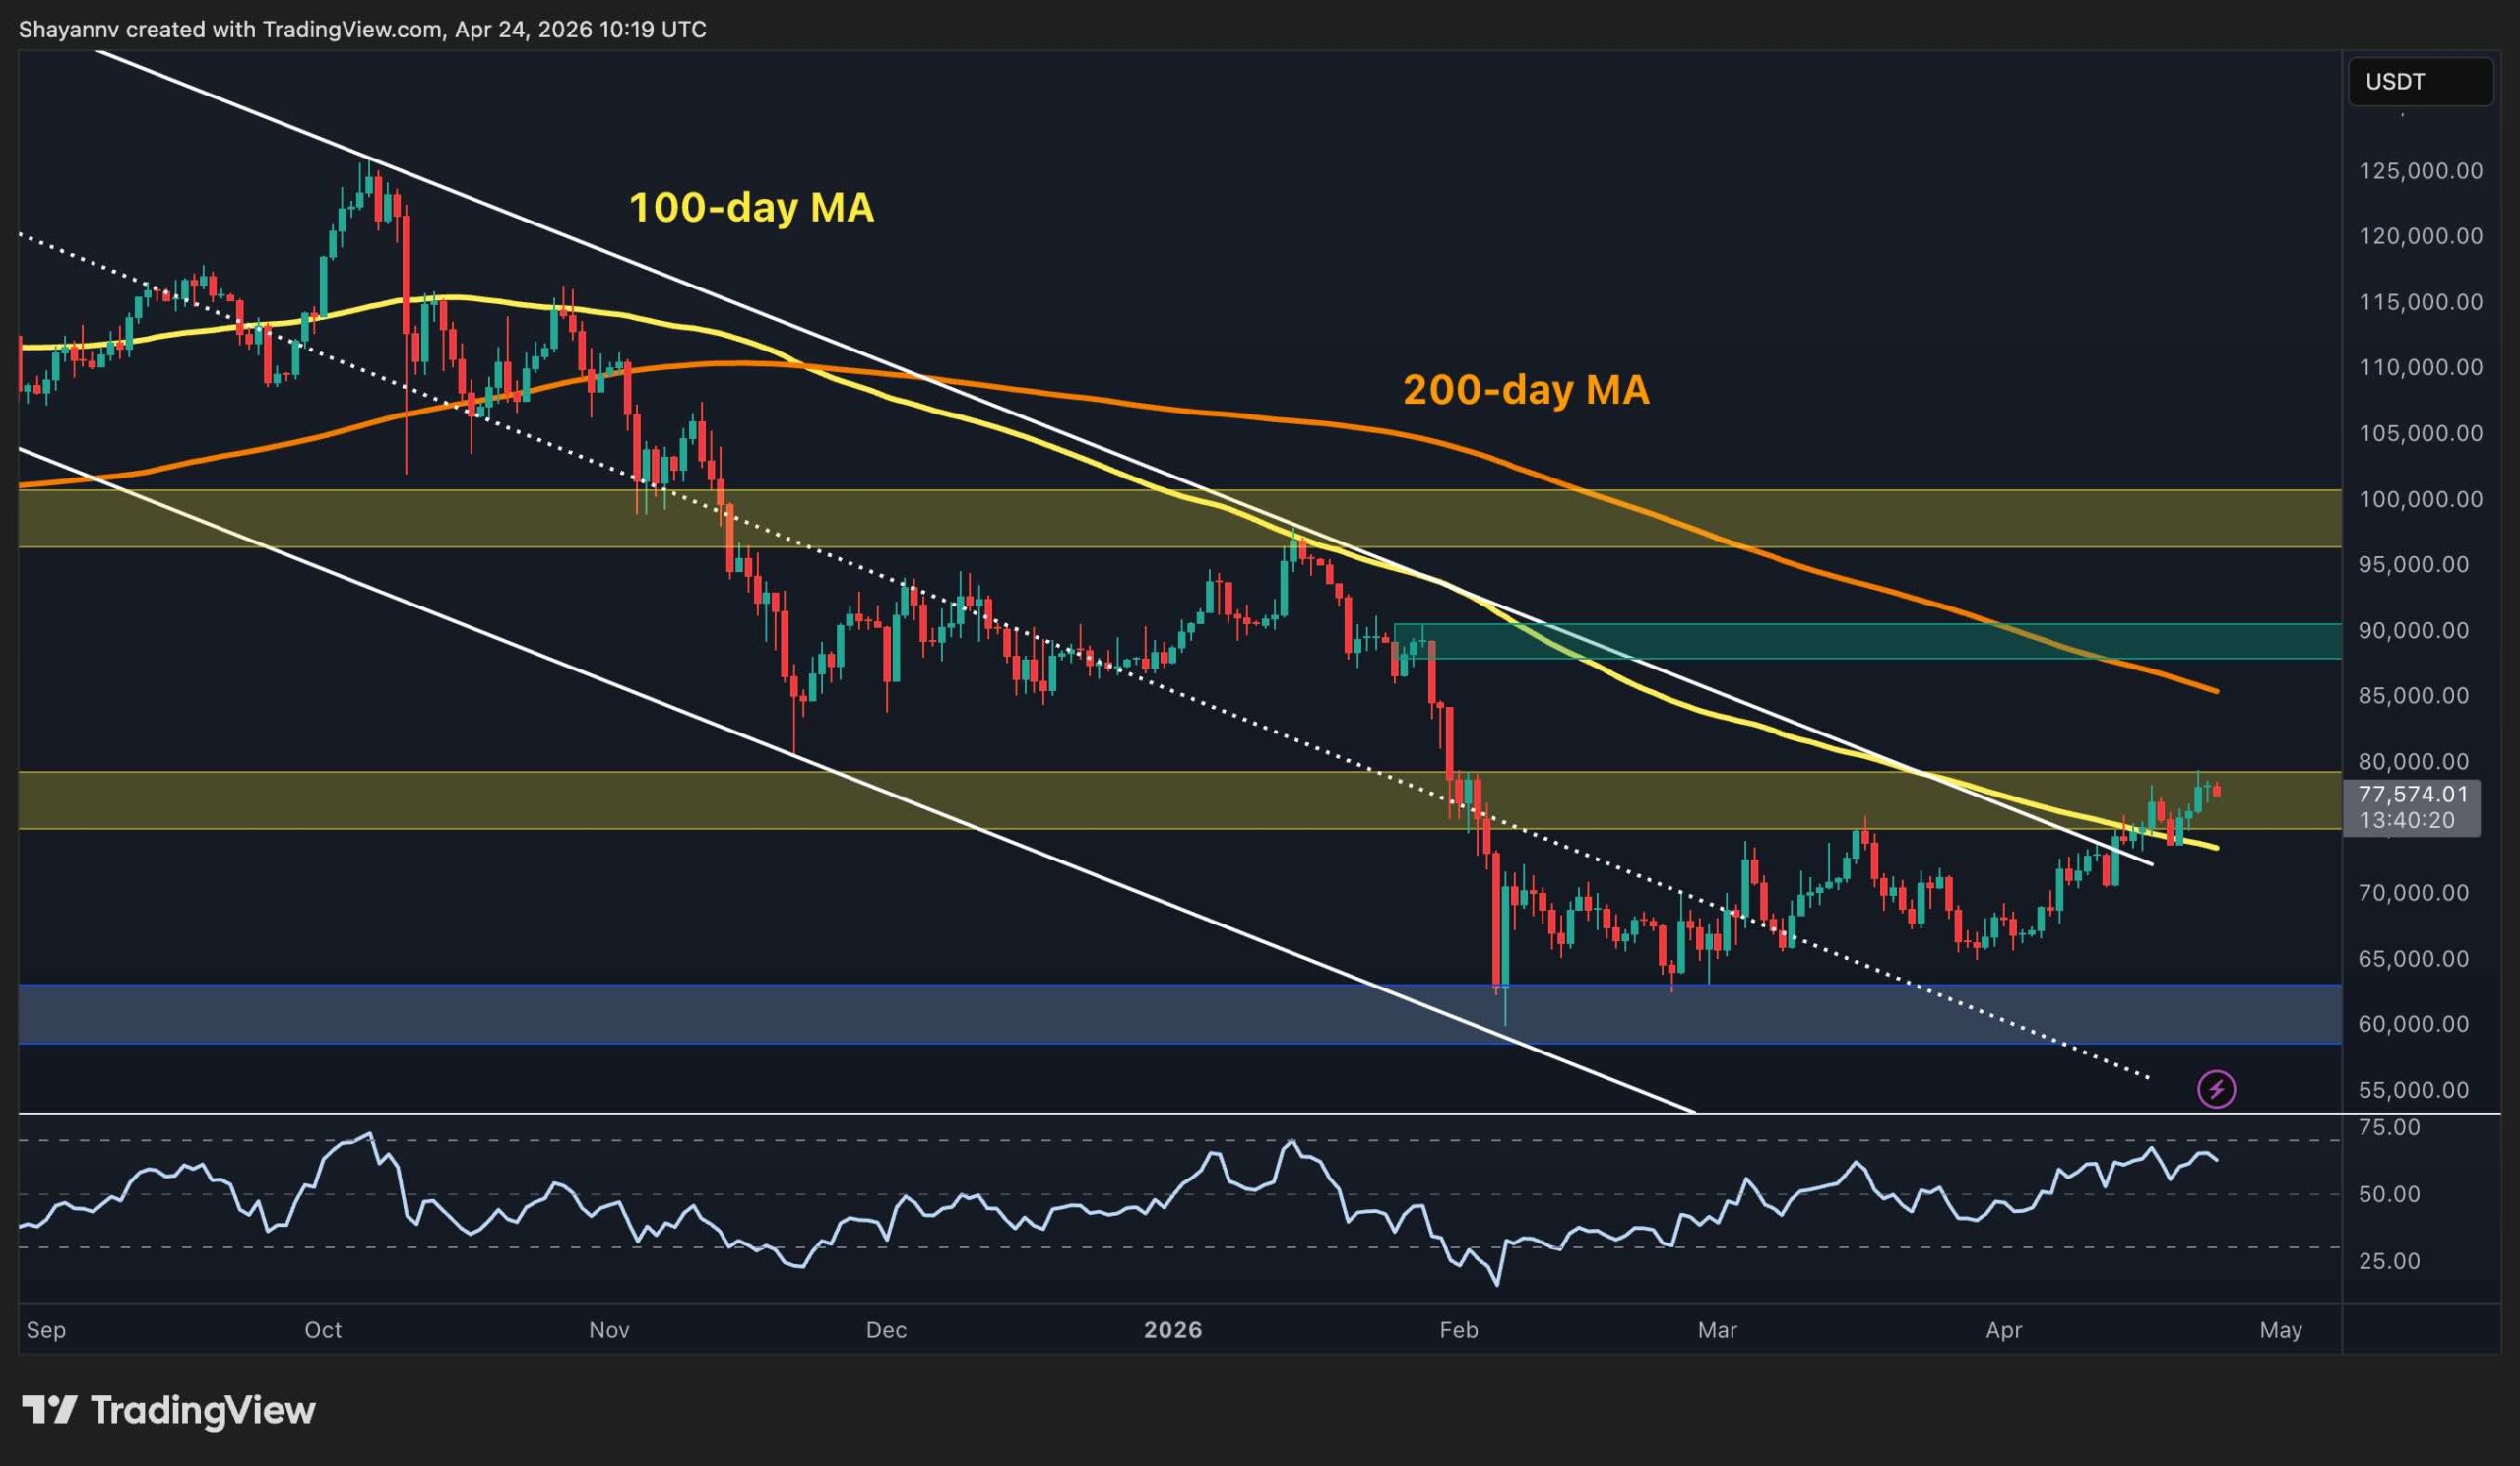This screenshot has height=1466, width=2520.
Task: Open the USDT currency unit dropdown
Action: (2422, 82)
